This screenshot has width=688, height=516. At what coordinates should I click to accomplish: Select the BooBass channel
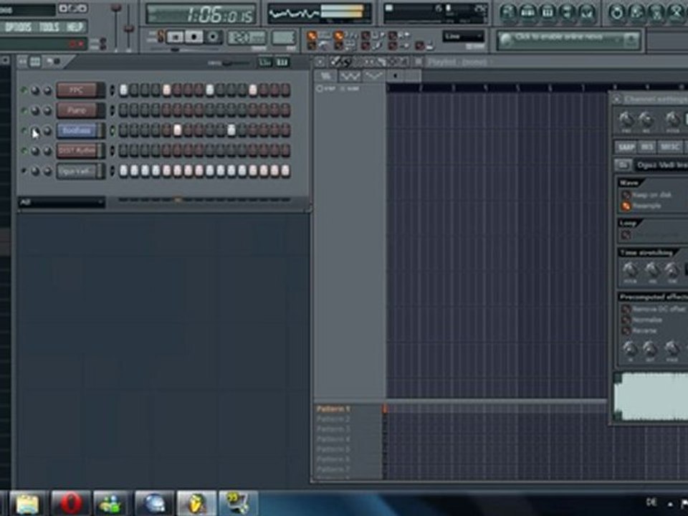tap(77, 130)
